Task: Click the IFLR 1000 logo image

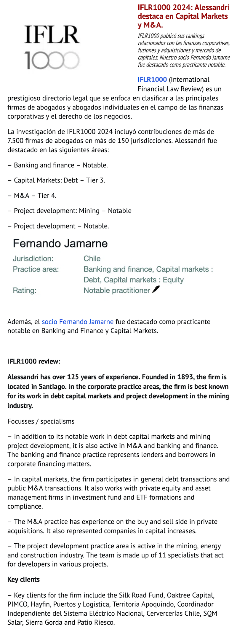Action: point(52,47)
